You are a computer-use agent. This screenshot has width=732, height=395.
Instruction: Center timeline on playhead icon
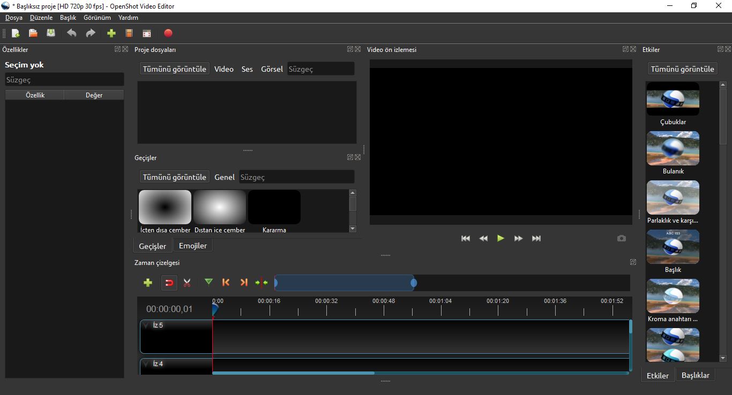[x=262, y=282]
